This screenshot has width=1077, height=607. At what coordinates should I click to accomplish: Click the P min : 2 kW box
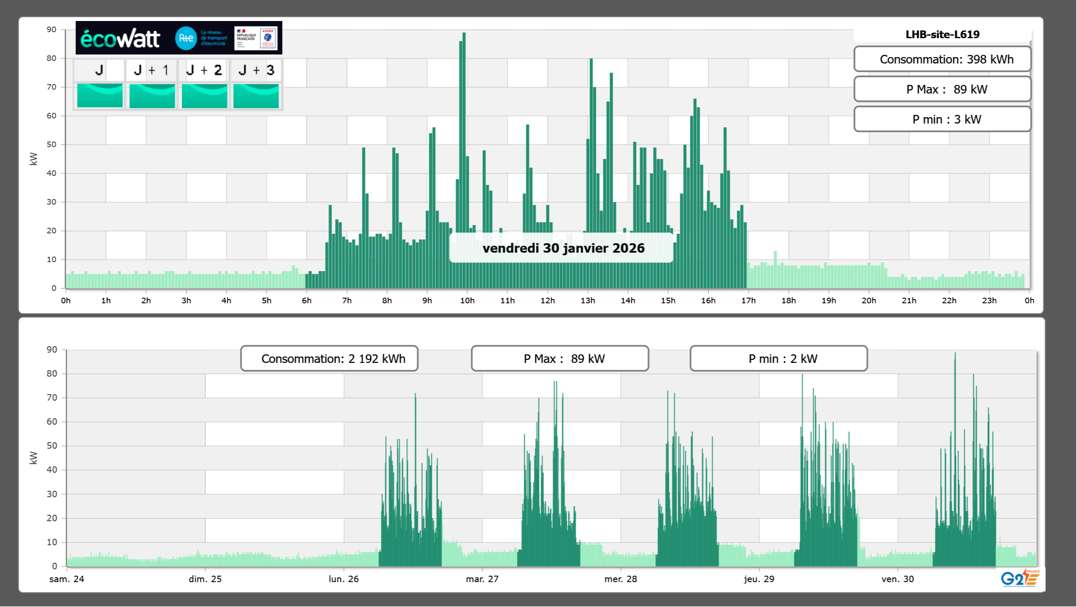pyautogui.click(x=778, y=359)
